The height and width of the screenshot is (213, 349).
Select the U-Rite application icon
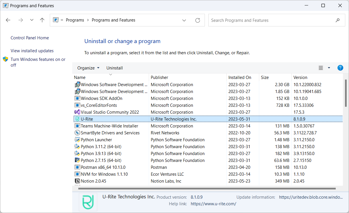pyautogui.click(x=77, y=119)
